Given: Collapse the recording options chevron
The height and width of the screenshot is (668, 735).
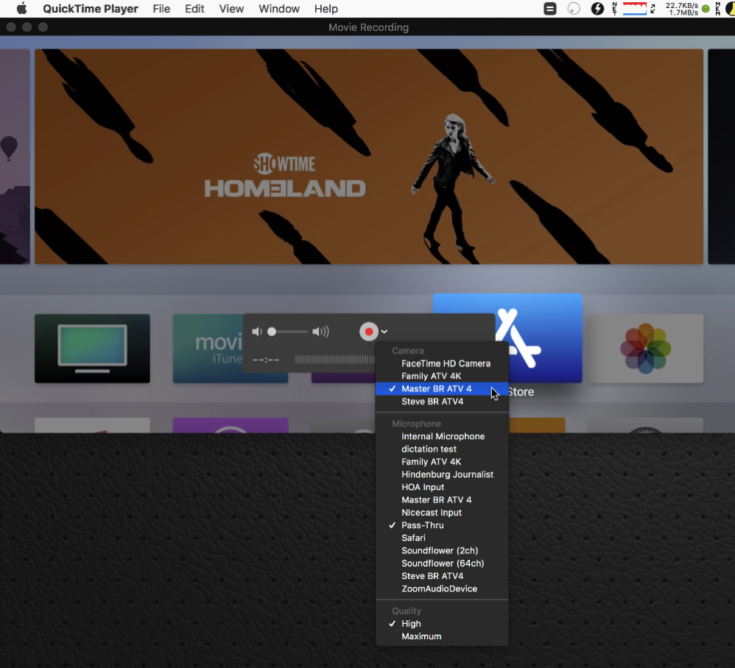Looking at the screenshot, I should click(x=384, y=333).
